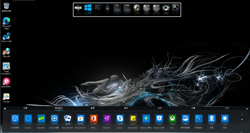
Task: Click the blue Windows logo in the dock
Action: pyautogui.click(x=88, y=8)
